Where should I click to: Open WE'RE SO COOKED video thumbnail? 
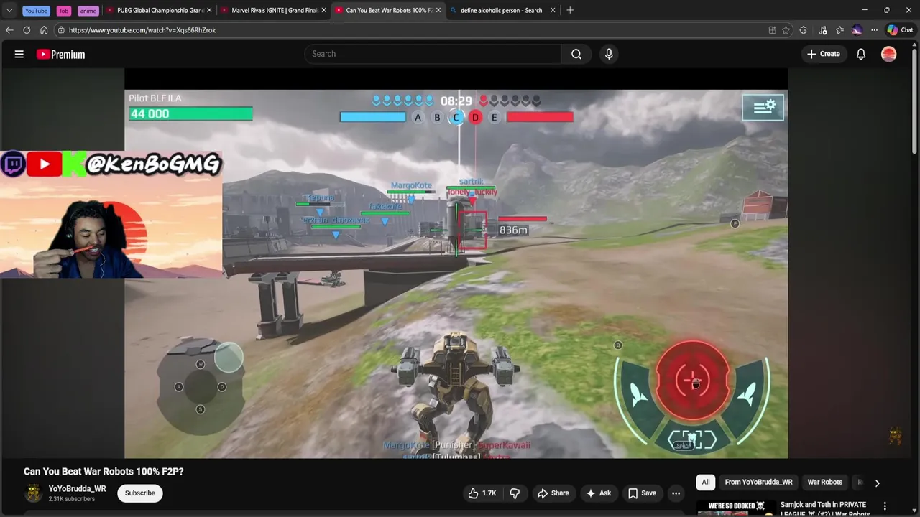pos(737,508)
